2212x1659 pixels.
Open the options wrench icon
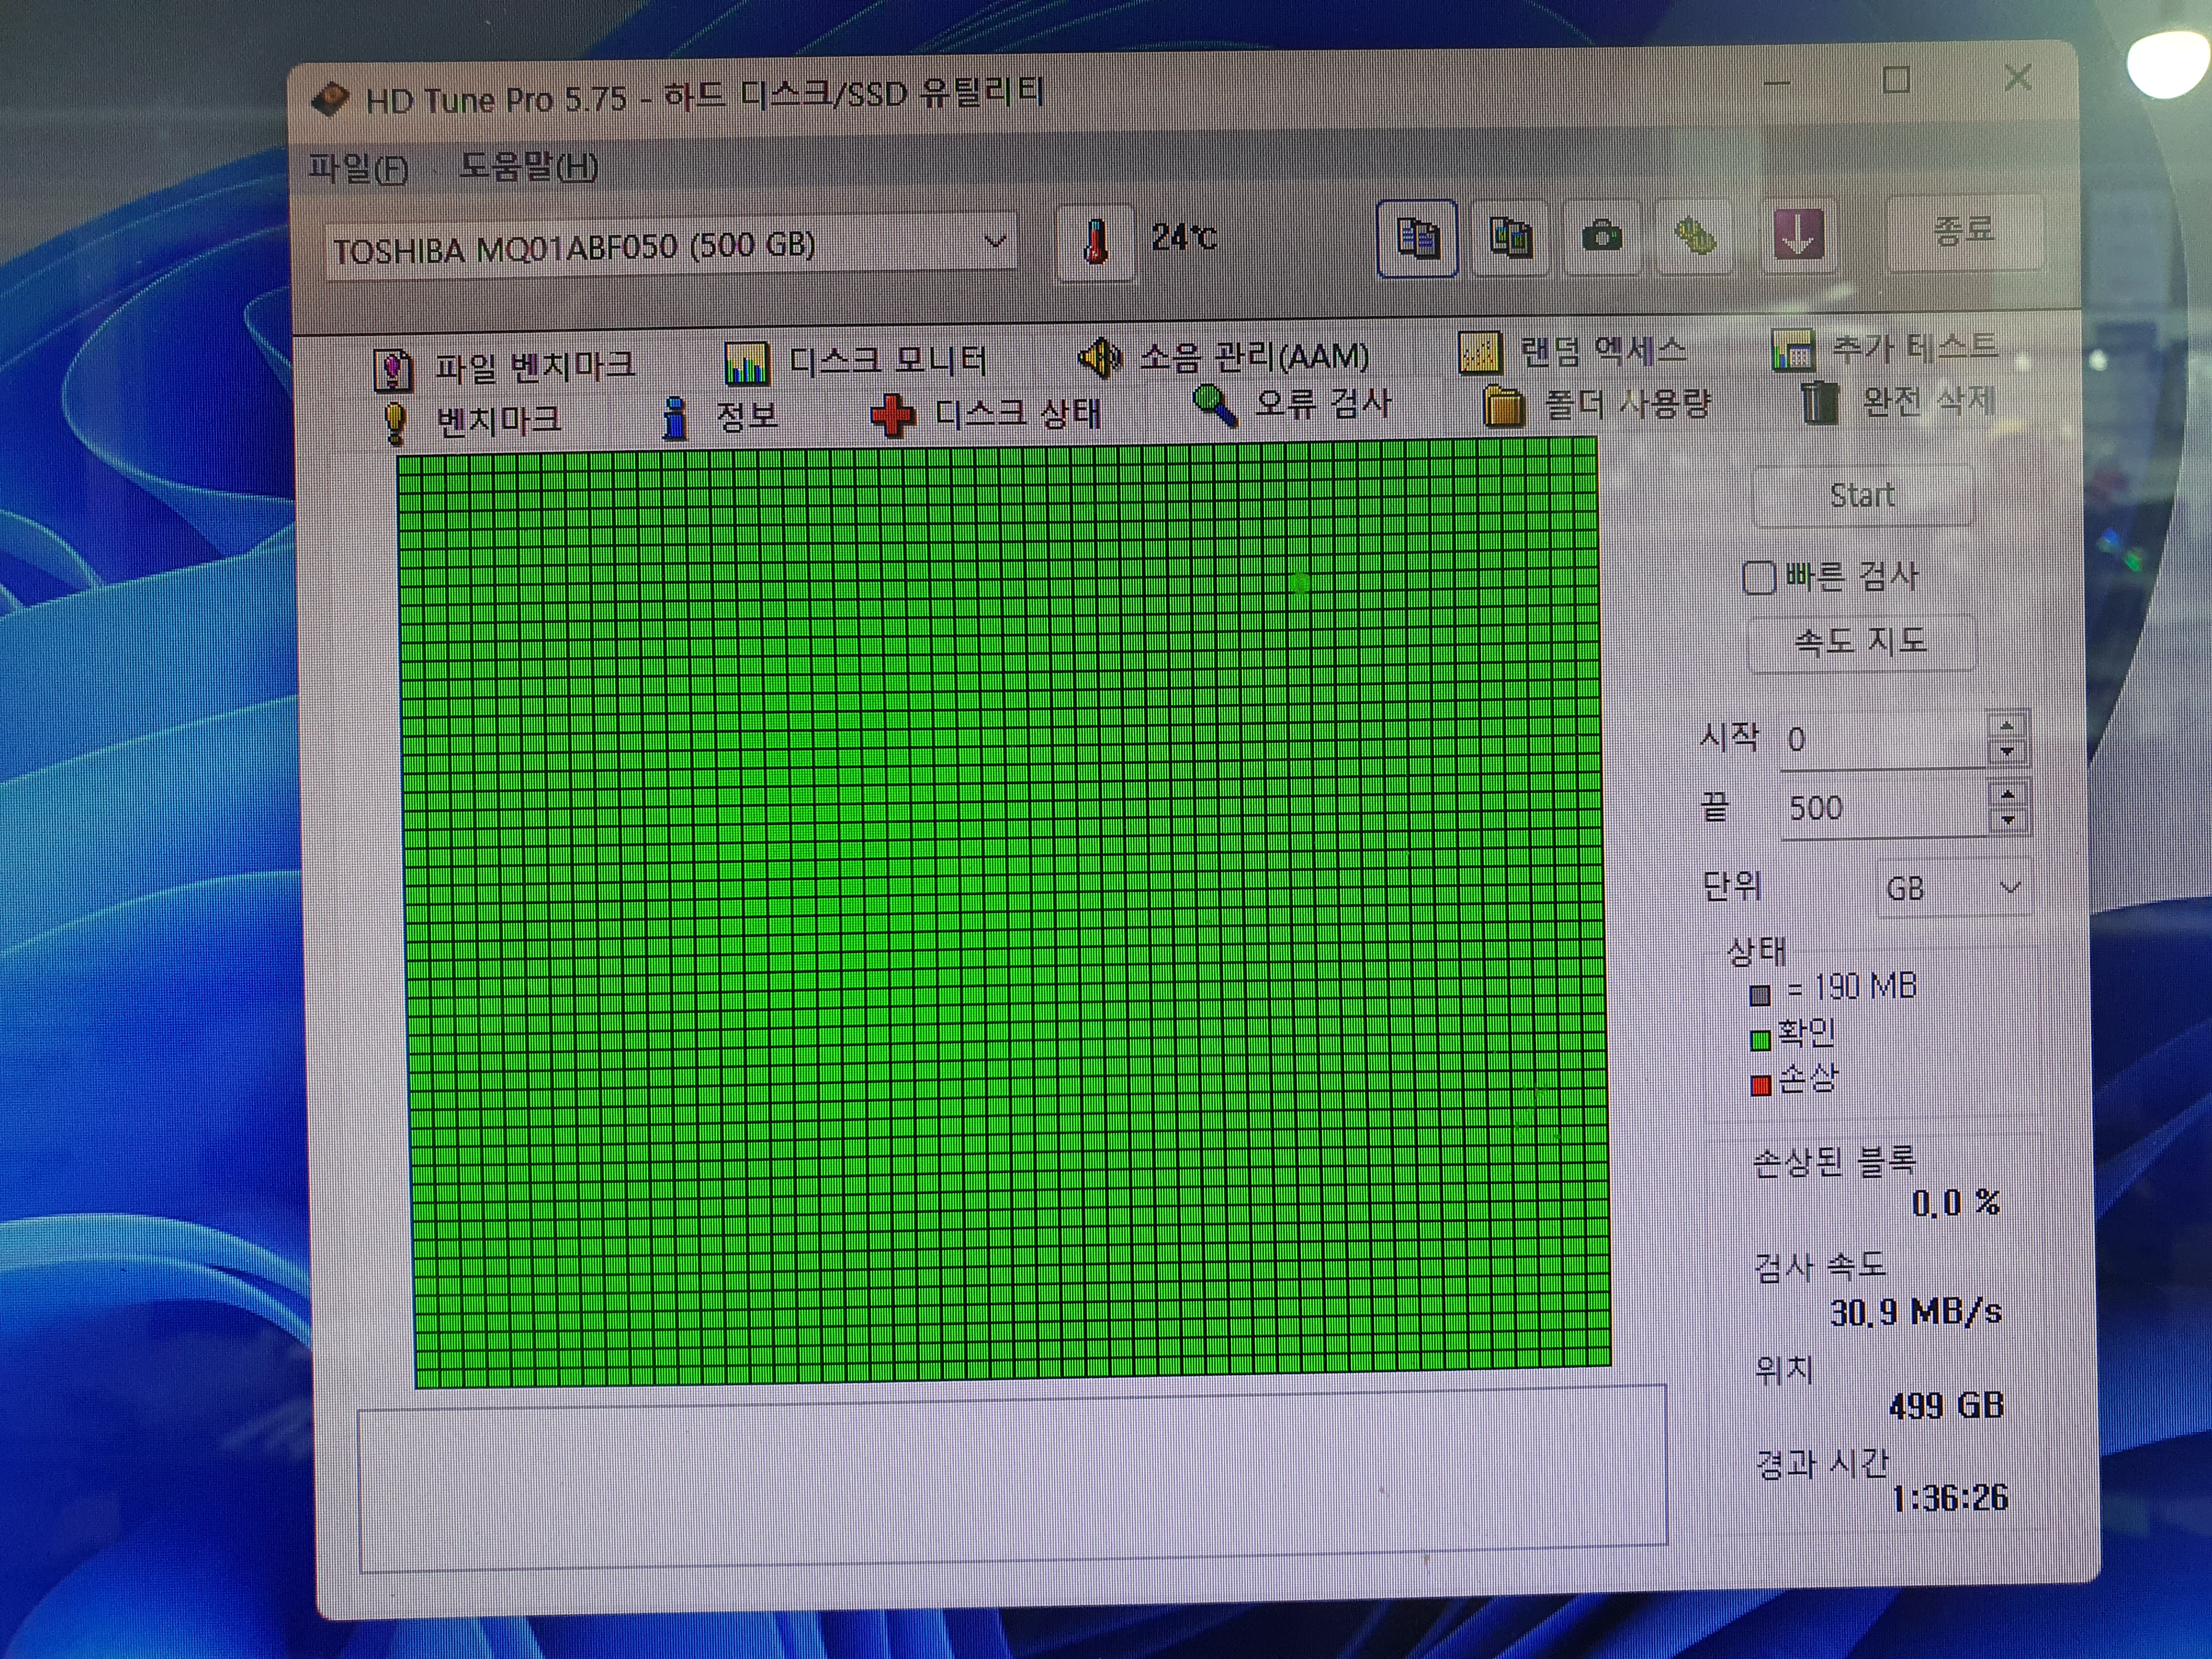tap(1694, 236)
